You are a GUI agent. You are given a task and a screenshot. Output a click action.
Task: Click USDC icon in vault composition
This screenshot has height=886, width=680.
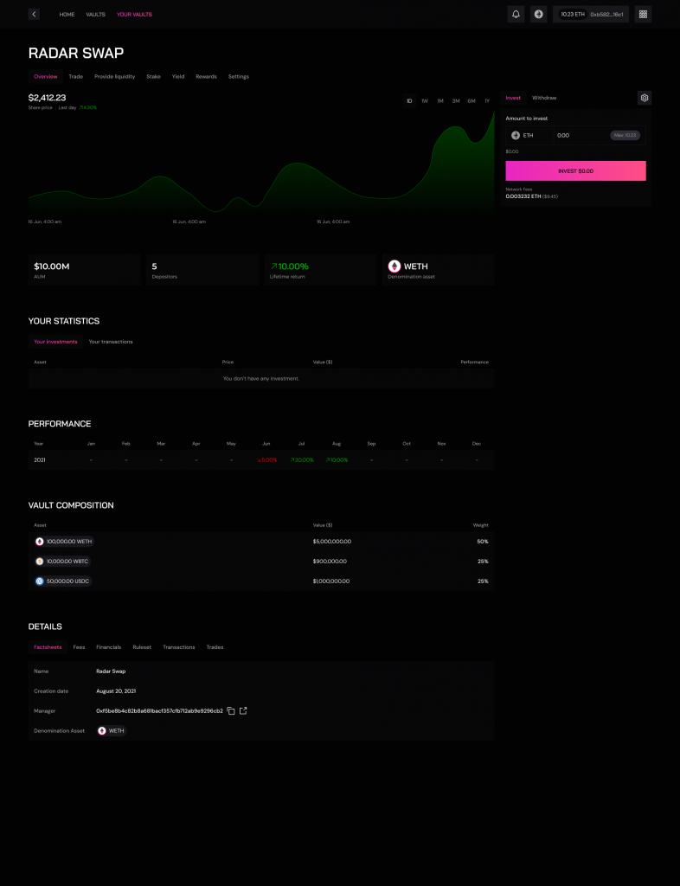[40, 581]
